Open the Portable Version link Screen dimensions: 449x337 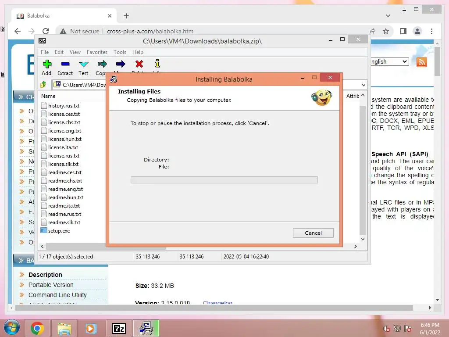[51, 285]
